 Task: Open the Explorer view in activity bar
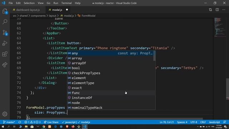click(5, 11)
